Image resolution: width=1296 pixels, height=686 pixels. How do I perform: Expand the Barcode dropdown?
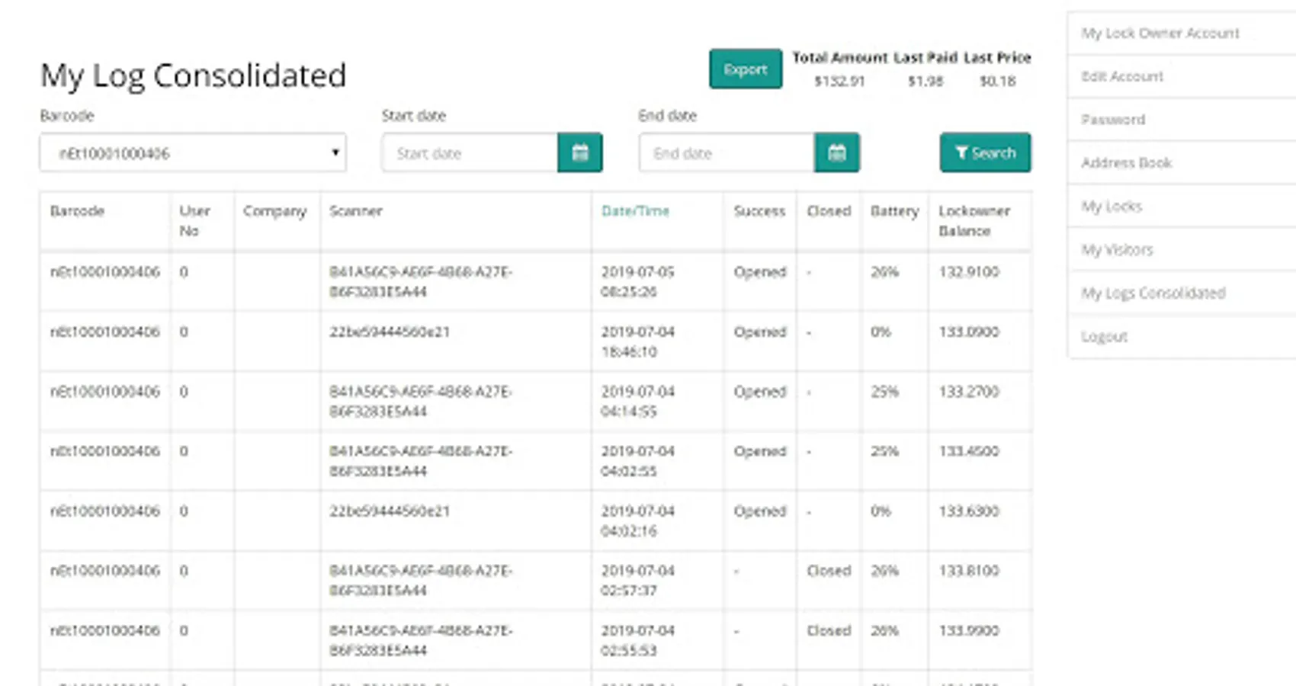tap(193, 152)
